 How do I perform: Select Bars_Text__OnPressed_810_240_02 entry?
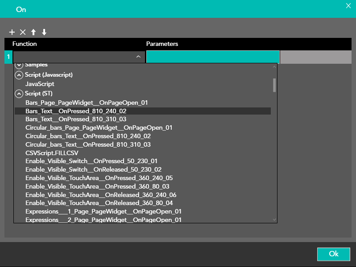click(76, 111)
